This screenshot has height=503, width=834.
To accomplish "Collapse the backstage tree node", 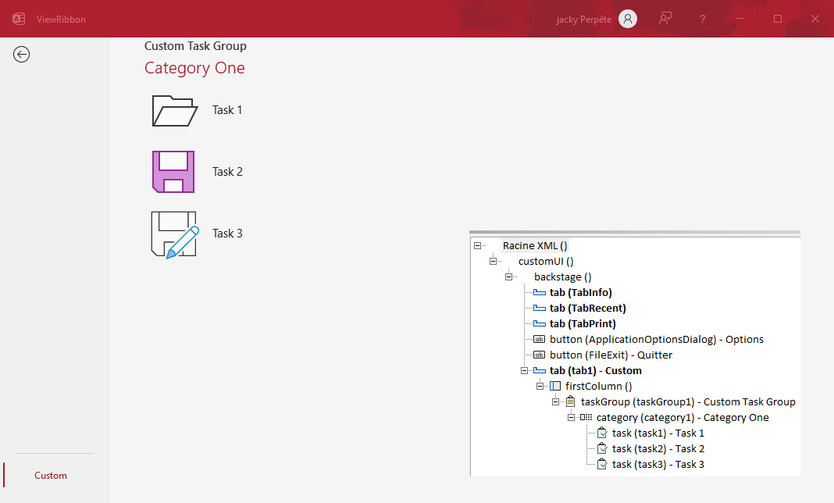I will point(508,277).
